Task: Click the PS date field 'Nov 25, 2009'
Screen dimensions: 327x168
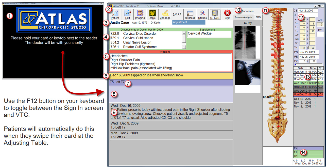Action: pos(308,52)
